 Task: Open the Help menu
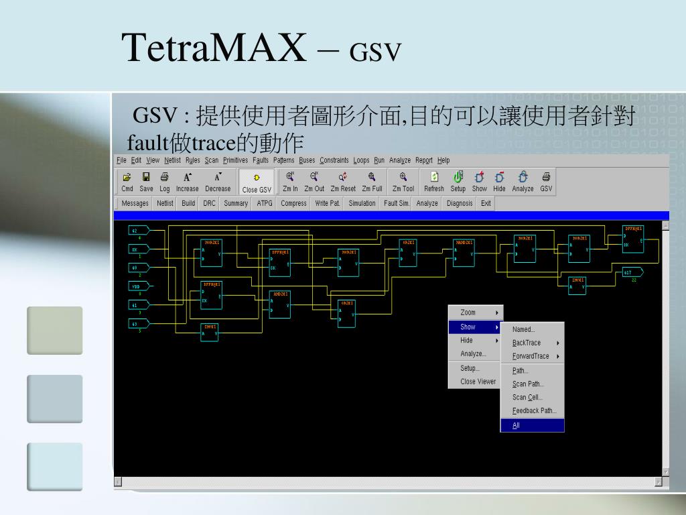click(443, 160)
